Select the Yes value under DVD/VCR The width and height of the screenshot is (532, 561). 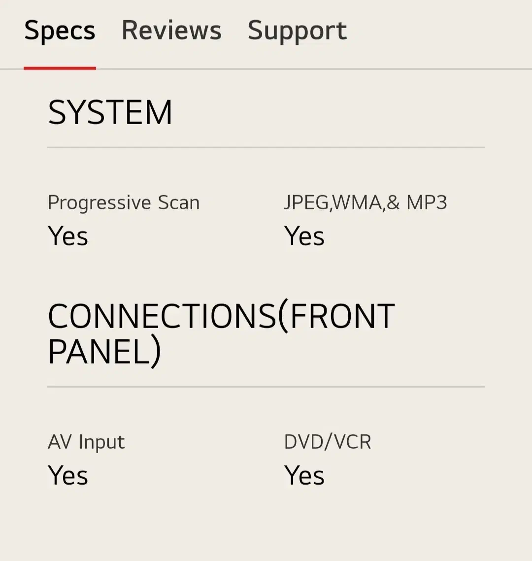coord(304,476)
